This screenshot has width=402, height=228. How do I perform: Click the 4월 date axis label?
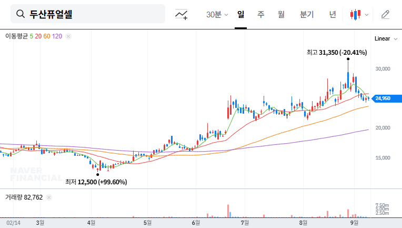(x=91, y=223)
